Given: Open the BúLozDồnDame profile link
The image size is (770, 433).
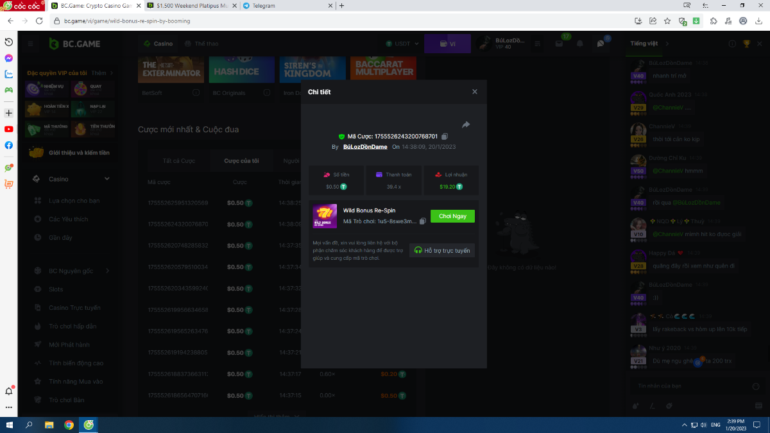Looking at the screenshot, I should click(x=365, y=147).
